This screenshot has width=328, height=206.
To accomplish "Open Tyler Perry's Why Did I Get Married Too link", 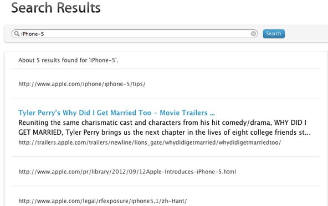I will point(116,113).
